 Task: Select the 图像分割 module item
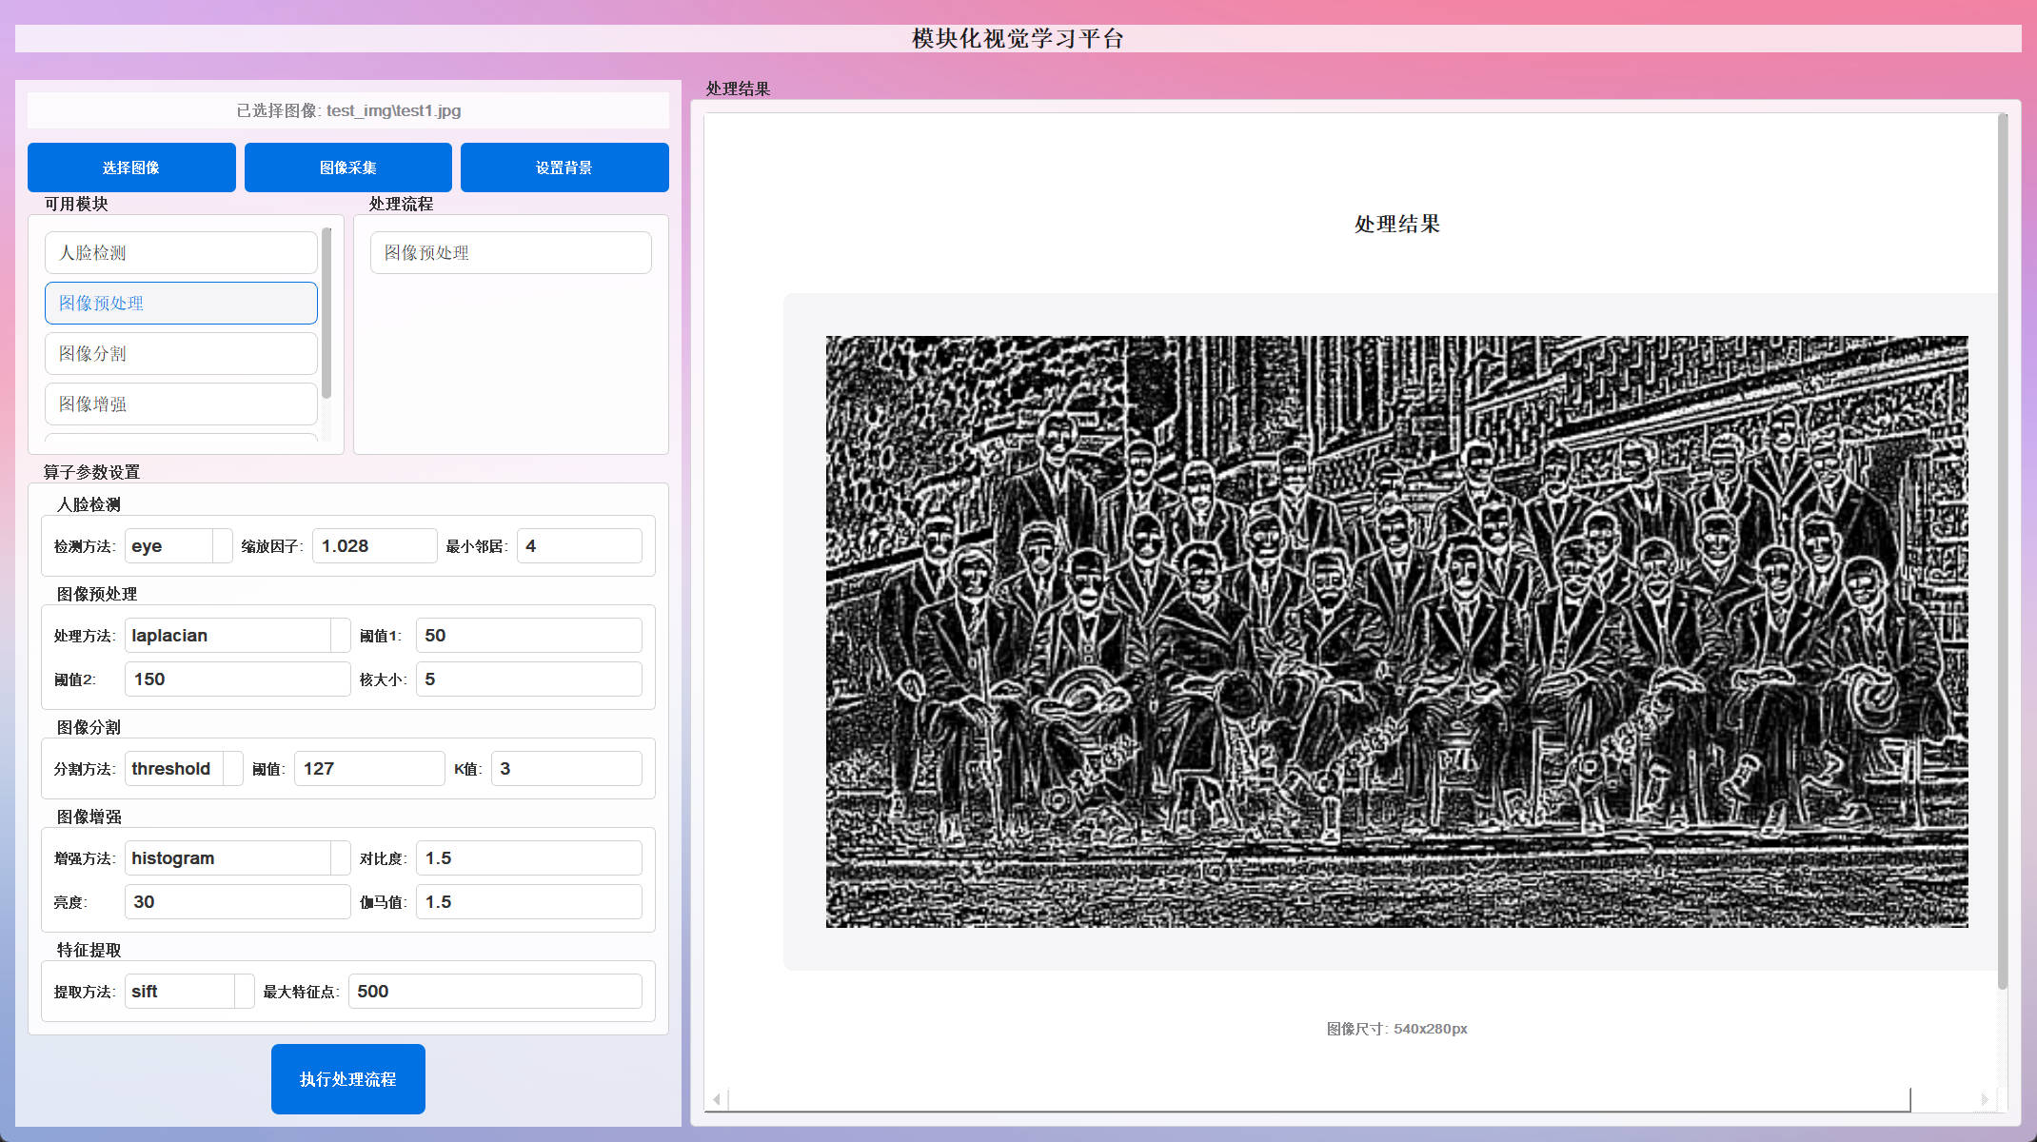(181, 353)
